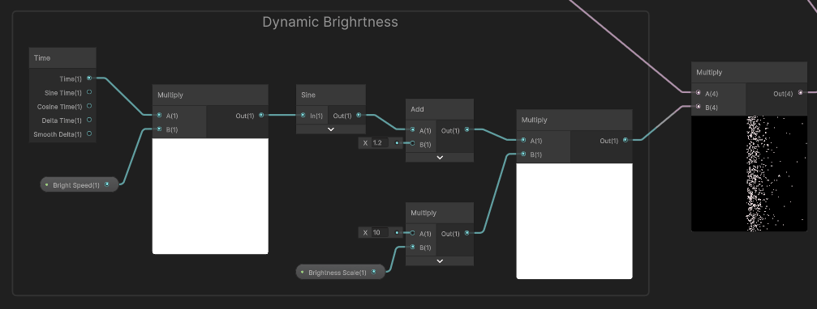Click Out(1) port of Multiply feeding Sine
Image resolution: width=817 pixels, height=309 pixels.
click(261, 116)
